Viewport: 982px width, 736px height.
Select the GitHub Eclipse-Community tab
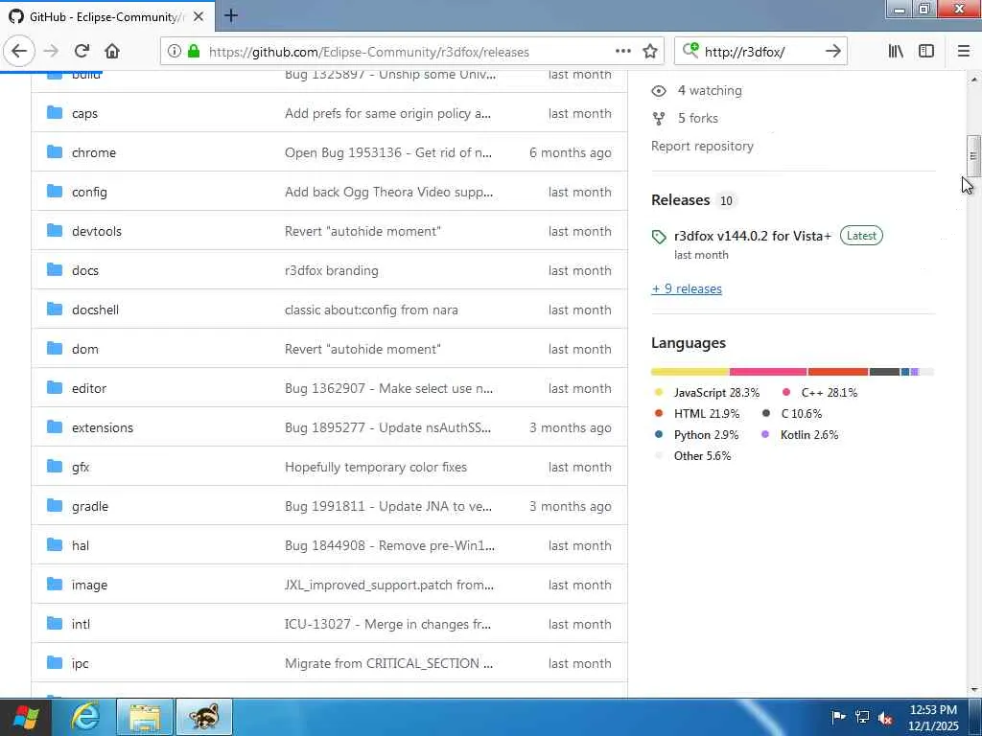tap(107, 16)
